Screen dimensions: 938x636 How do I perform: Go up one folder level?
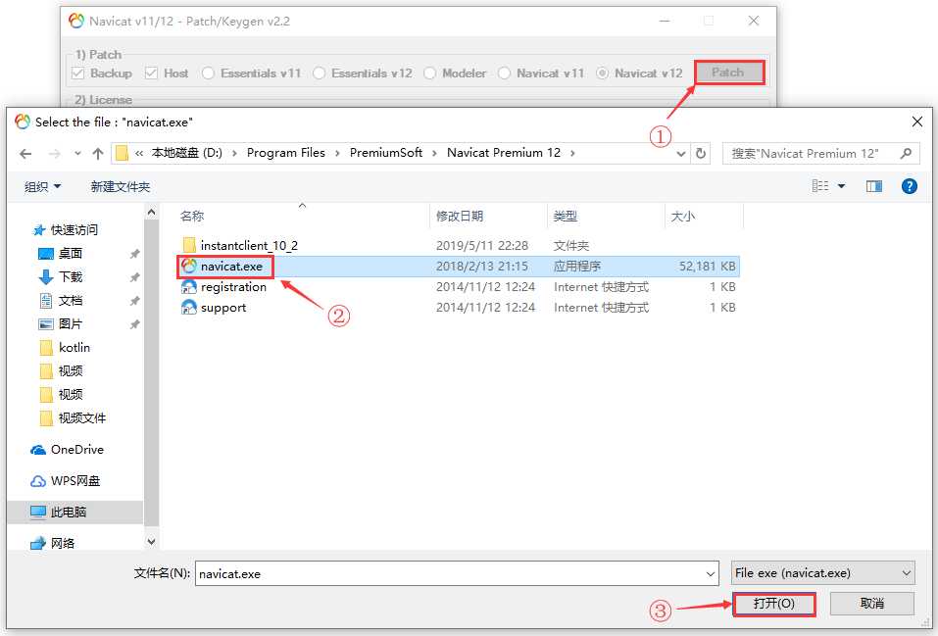click(98, 154)
